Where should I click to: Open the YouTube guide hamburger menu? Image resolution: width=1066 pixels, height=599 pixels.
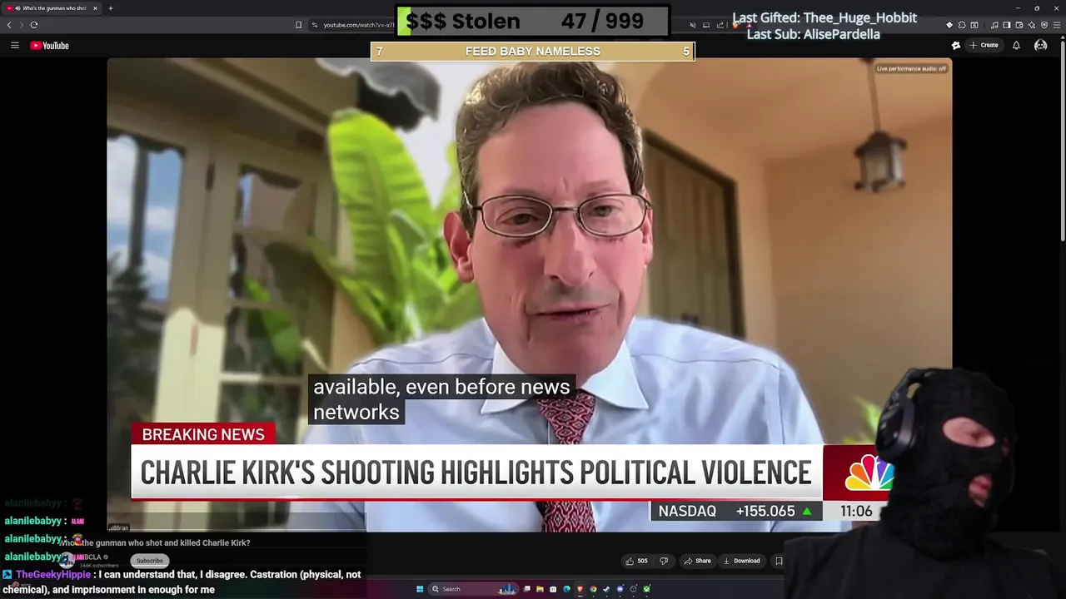[x=15, y=46]
